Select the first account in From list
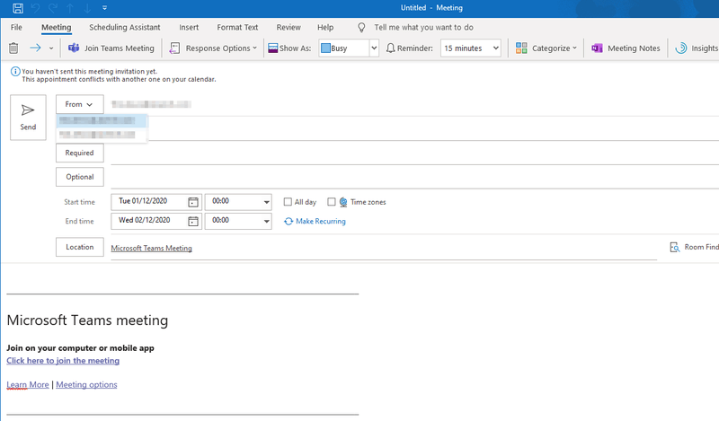 tap(102, 120)
